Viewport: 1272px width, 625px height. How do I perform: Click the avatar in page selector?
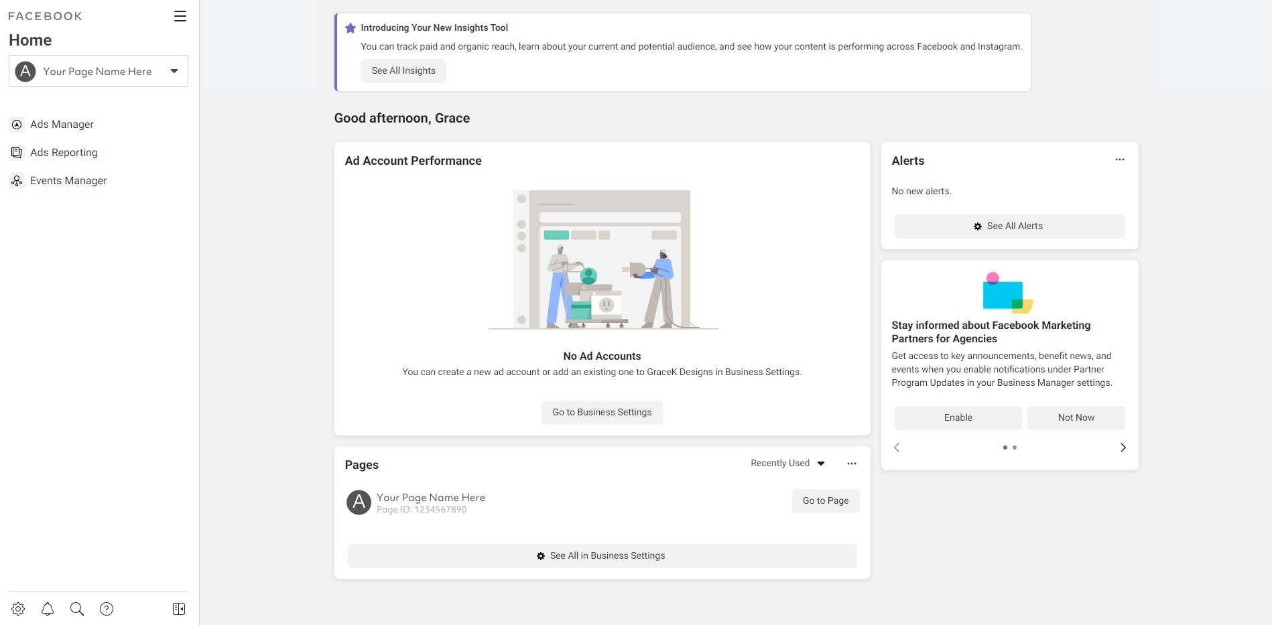25,71
